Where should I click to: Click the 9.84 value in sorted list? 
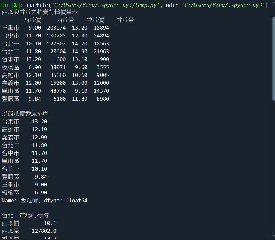[41, 177]
